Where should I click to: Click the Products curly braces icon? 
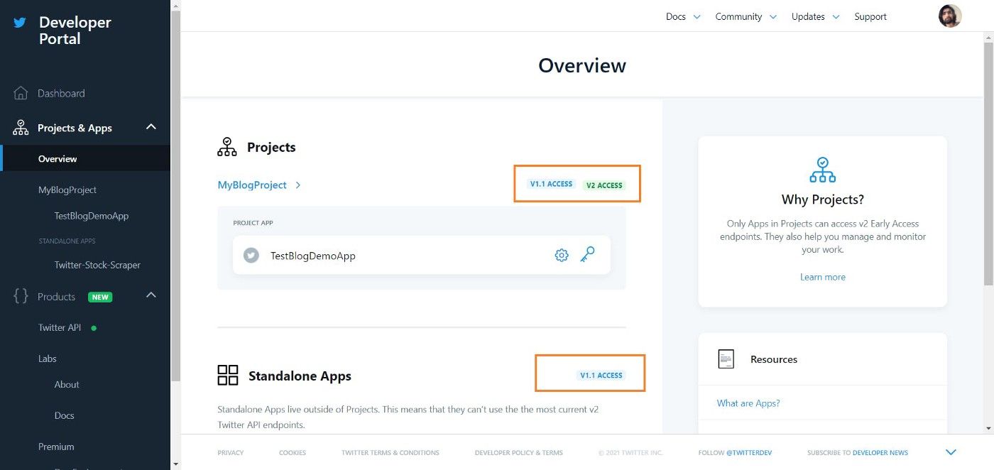click(21, 297)
